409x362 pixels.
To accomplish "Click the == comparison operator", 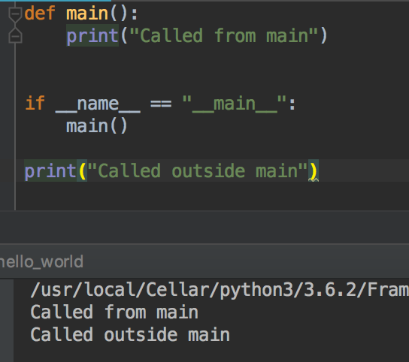I will (161, 104).
